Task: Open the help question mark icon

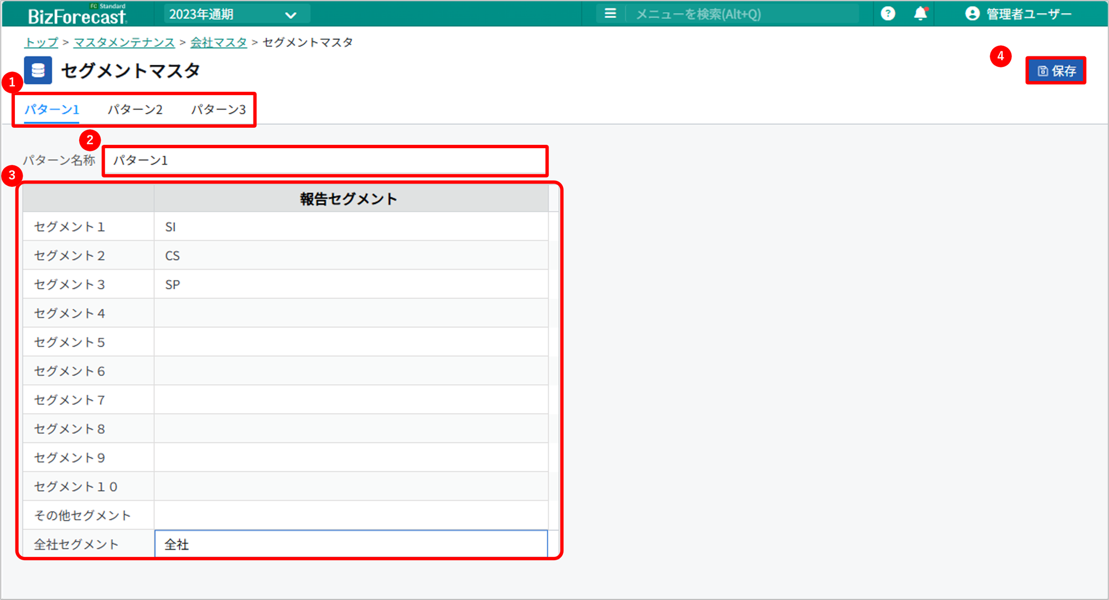Action: [x=888, y=14]
